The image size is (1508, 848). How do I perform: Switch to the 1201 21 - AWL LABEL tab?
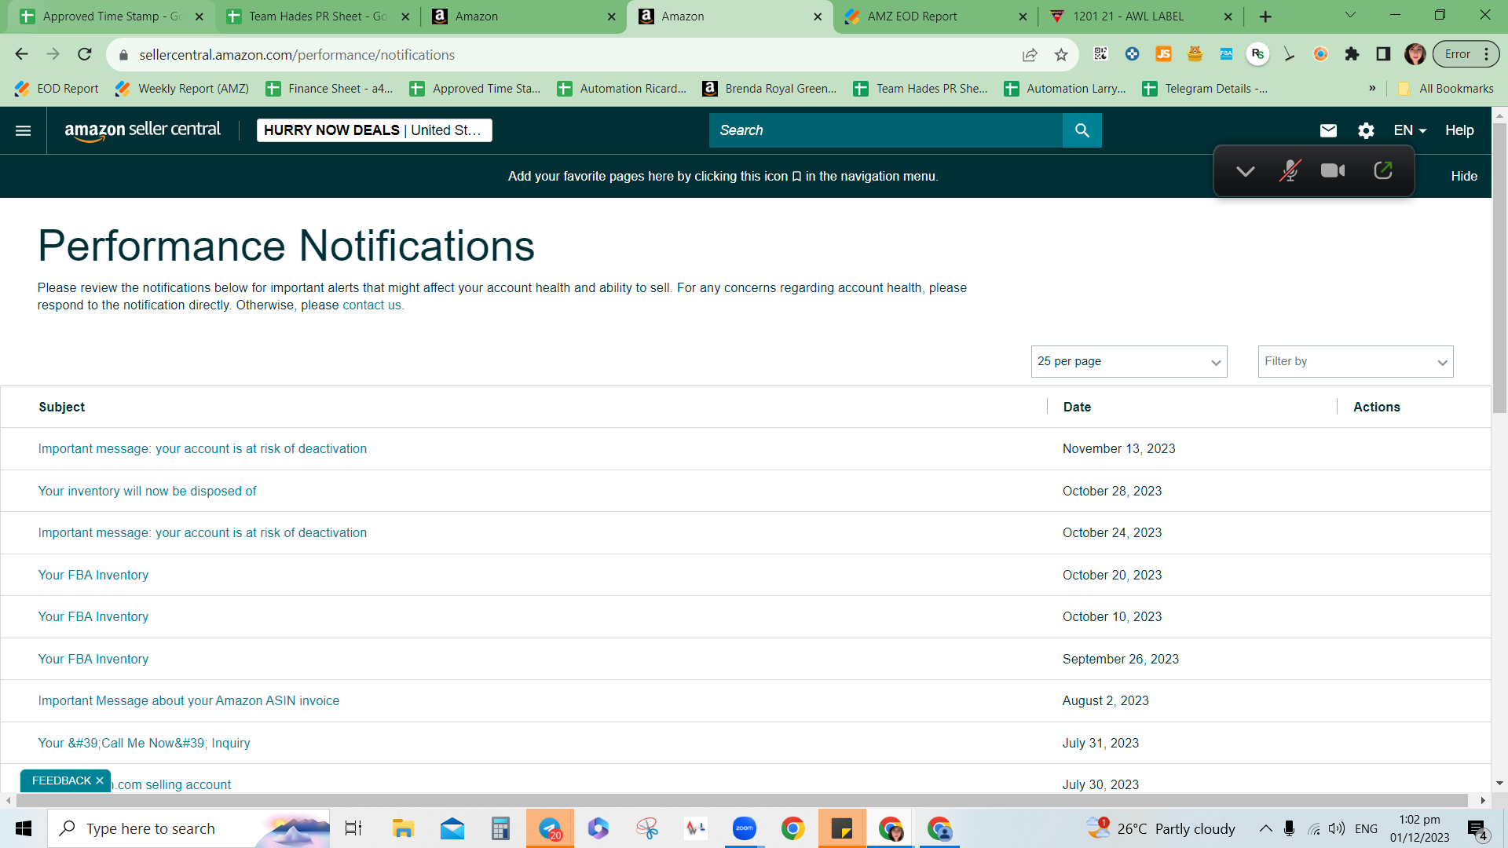tap(1142, 16)
